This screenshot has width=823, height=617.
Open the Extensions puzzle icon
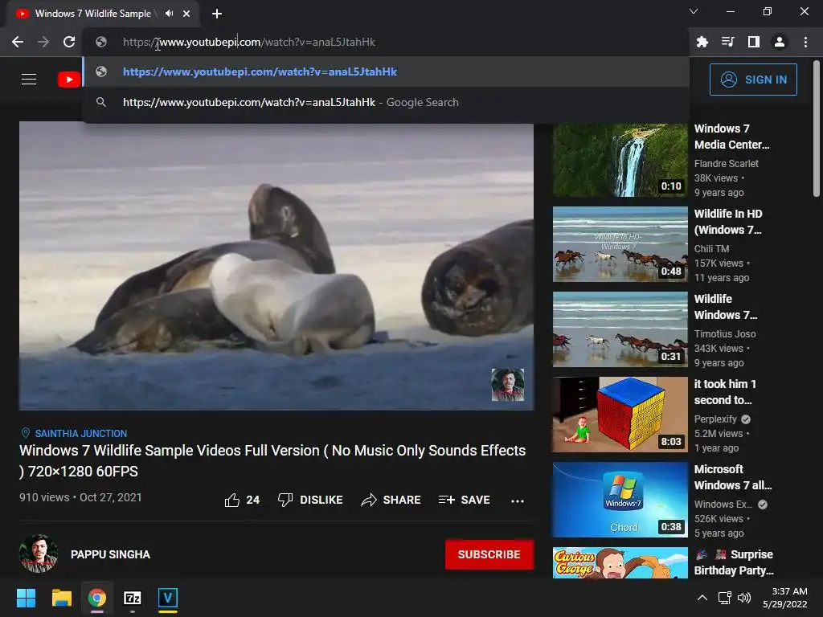tap(702, 42)
